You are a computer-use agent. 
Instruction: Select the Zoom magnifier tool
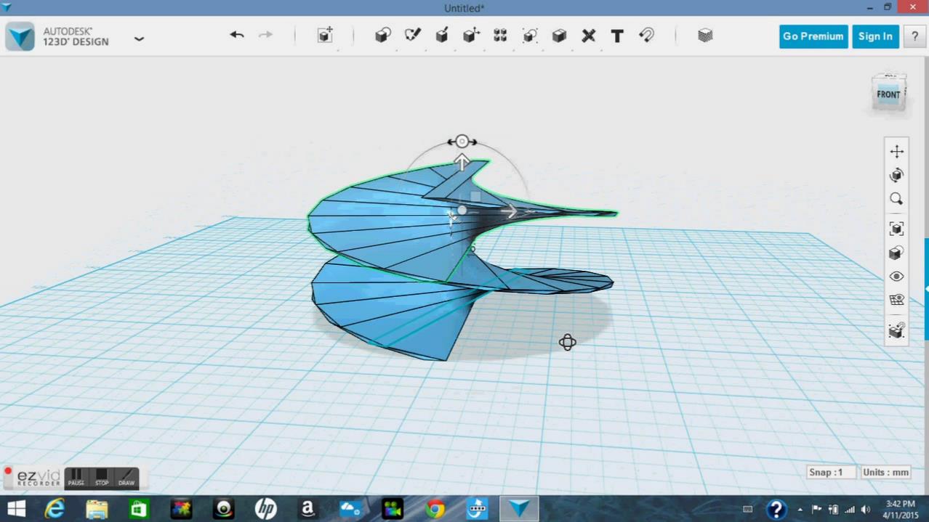point(896,199)
